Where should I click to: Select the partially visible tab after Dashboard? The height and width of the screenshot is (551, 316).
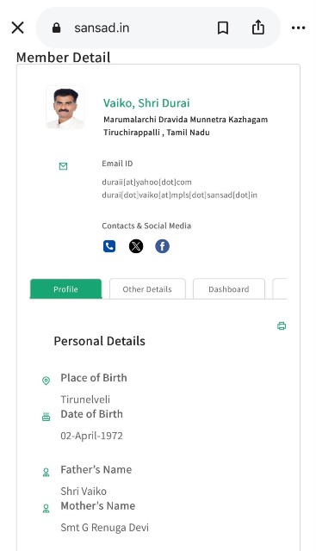tap(280, 289)
